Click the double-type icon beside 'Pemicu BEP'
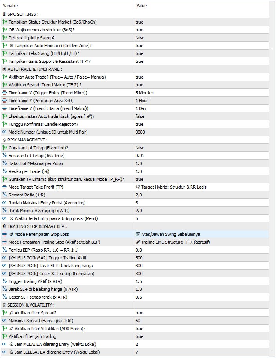This screenshot has height=358, width=276. point(5,250)
